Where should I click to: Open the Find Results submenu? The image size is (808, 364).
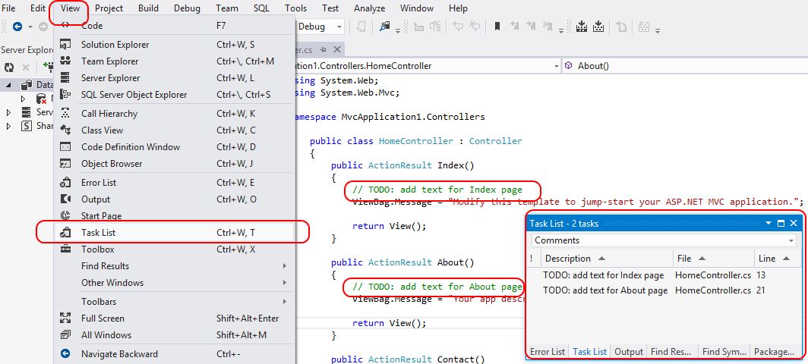(x=175, y=266)
